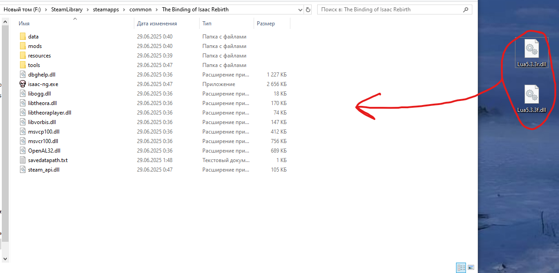Go to steamapps in the breadcrumb path
This screenshot has width=559, height=273.
coord(107,10)
